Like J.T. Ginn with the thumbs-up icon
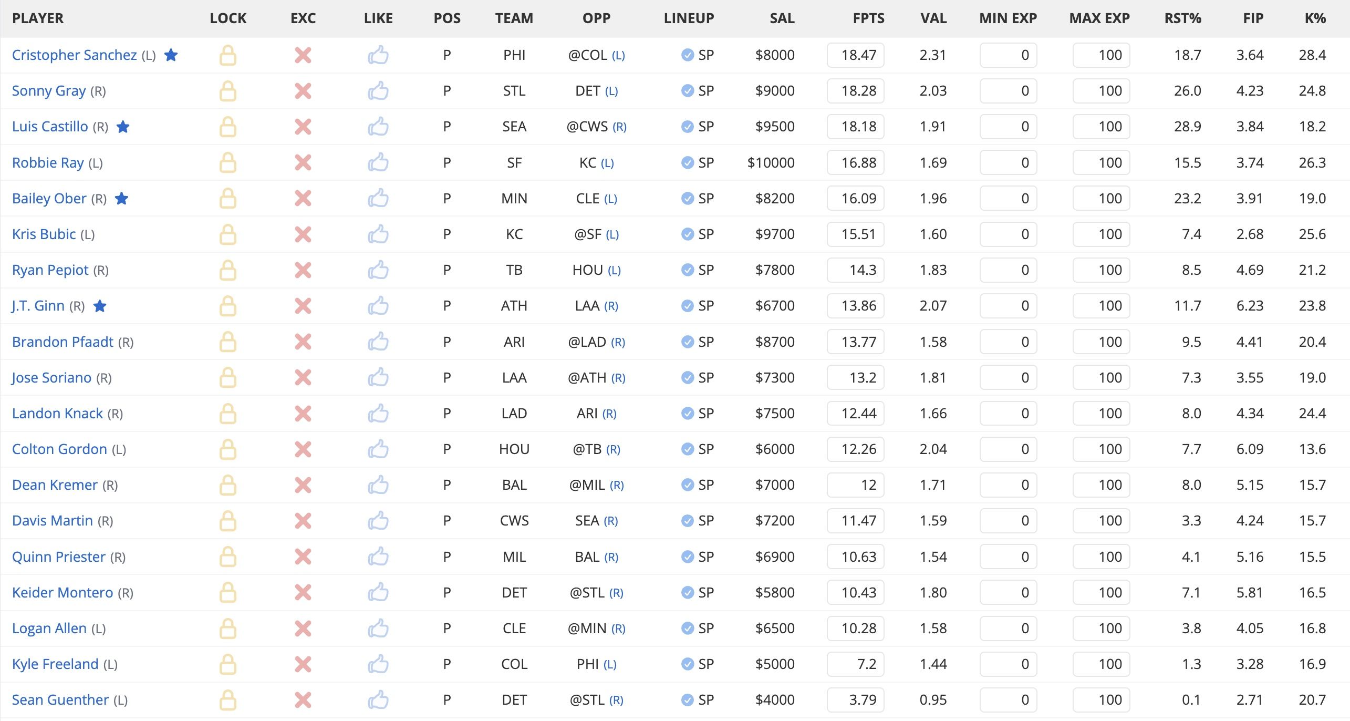 (x=378, y=305)
